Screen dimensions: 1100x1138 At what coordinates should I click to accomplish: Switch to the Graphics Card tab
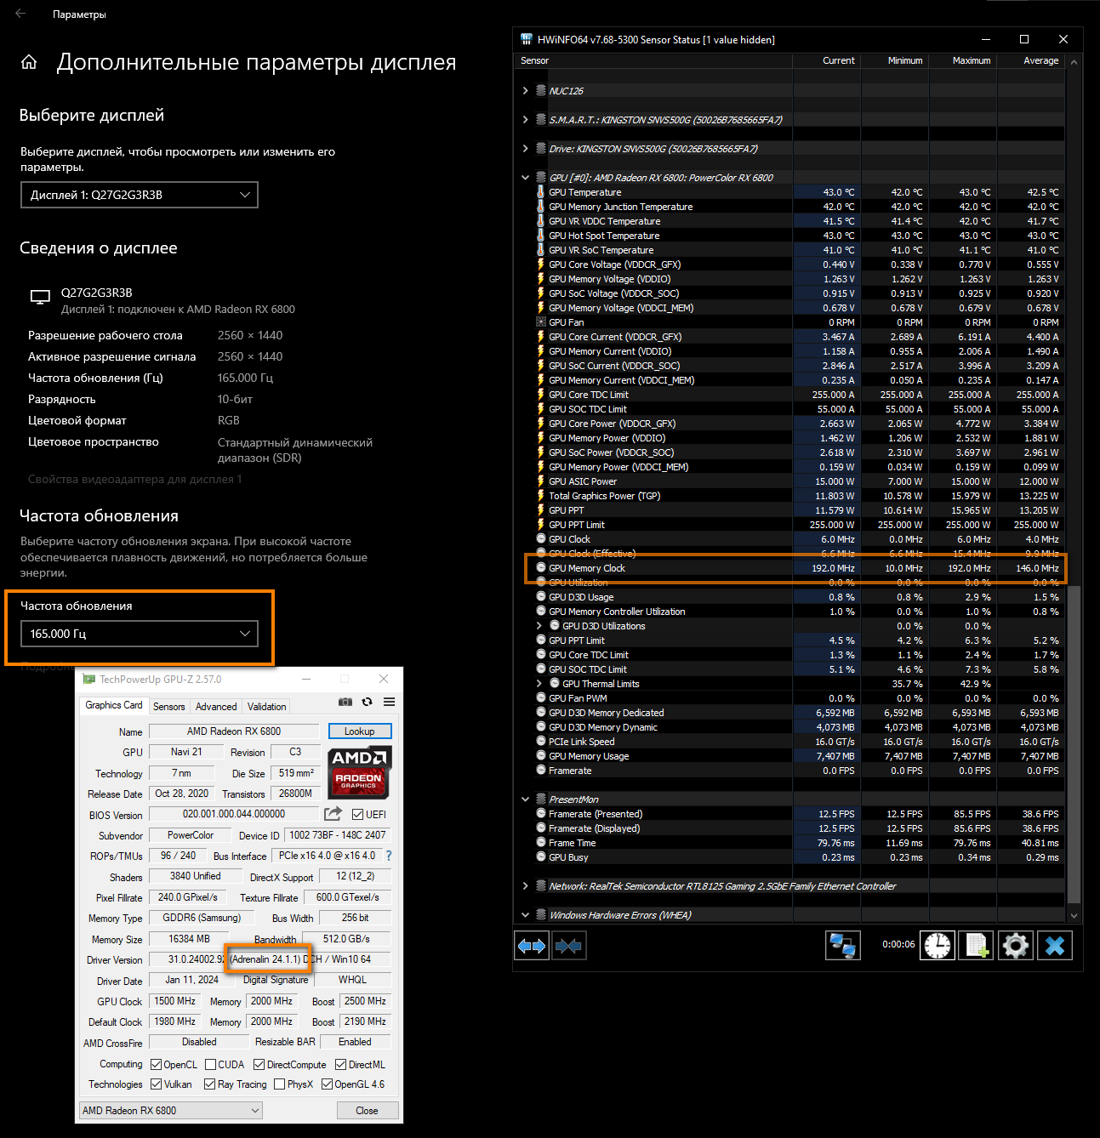[x=114, y=705]
